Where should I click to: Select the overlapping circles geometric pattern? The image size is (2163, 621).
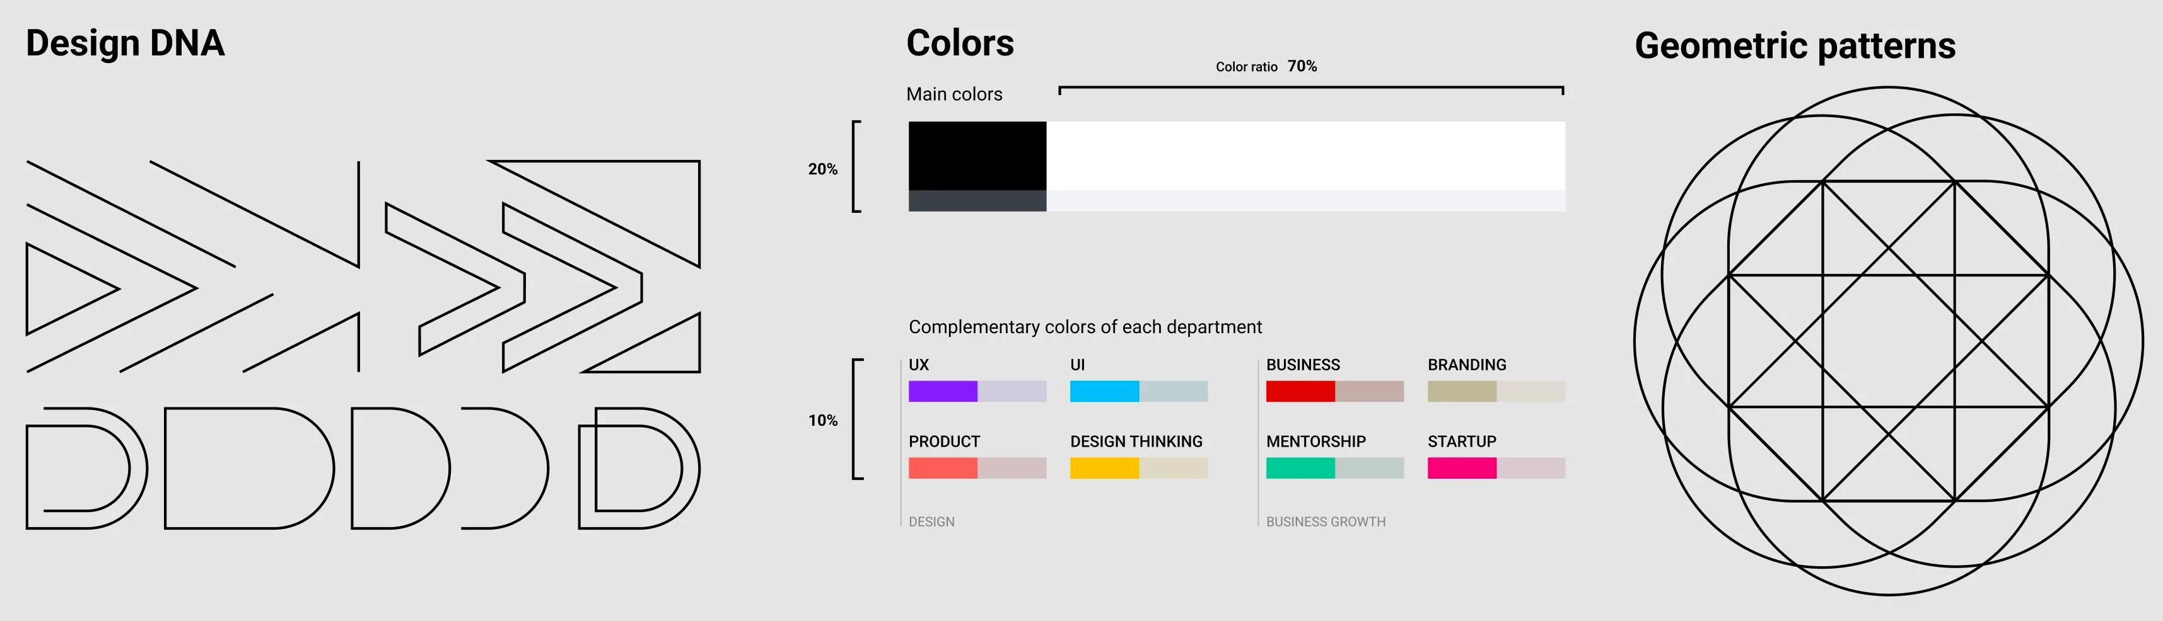point(1889,341)
